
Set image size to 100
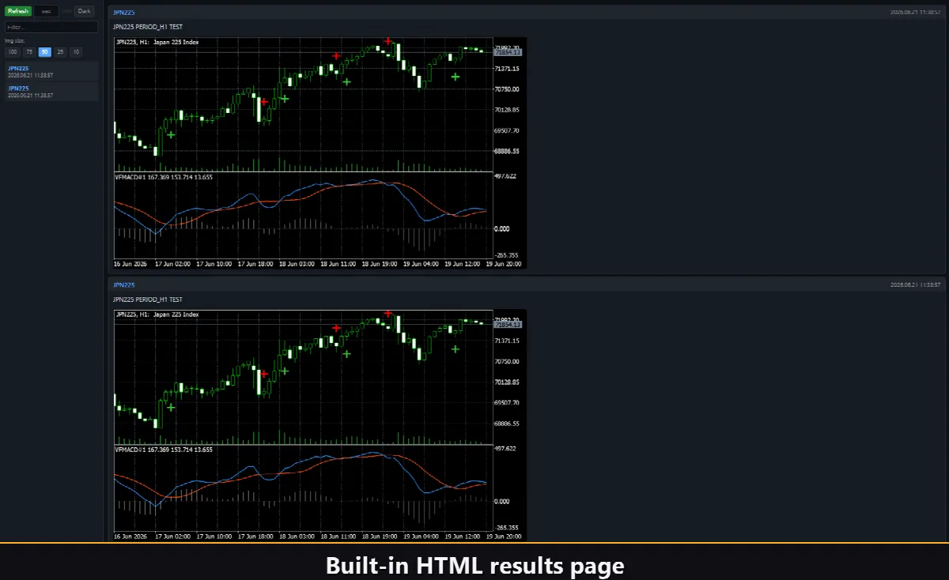(x=13, y=52)
